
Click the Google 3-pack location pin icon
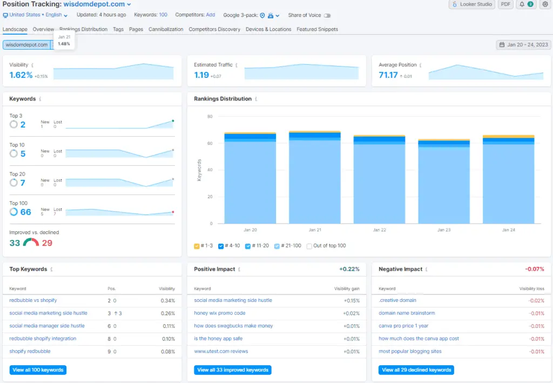(x=262, y=16)
